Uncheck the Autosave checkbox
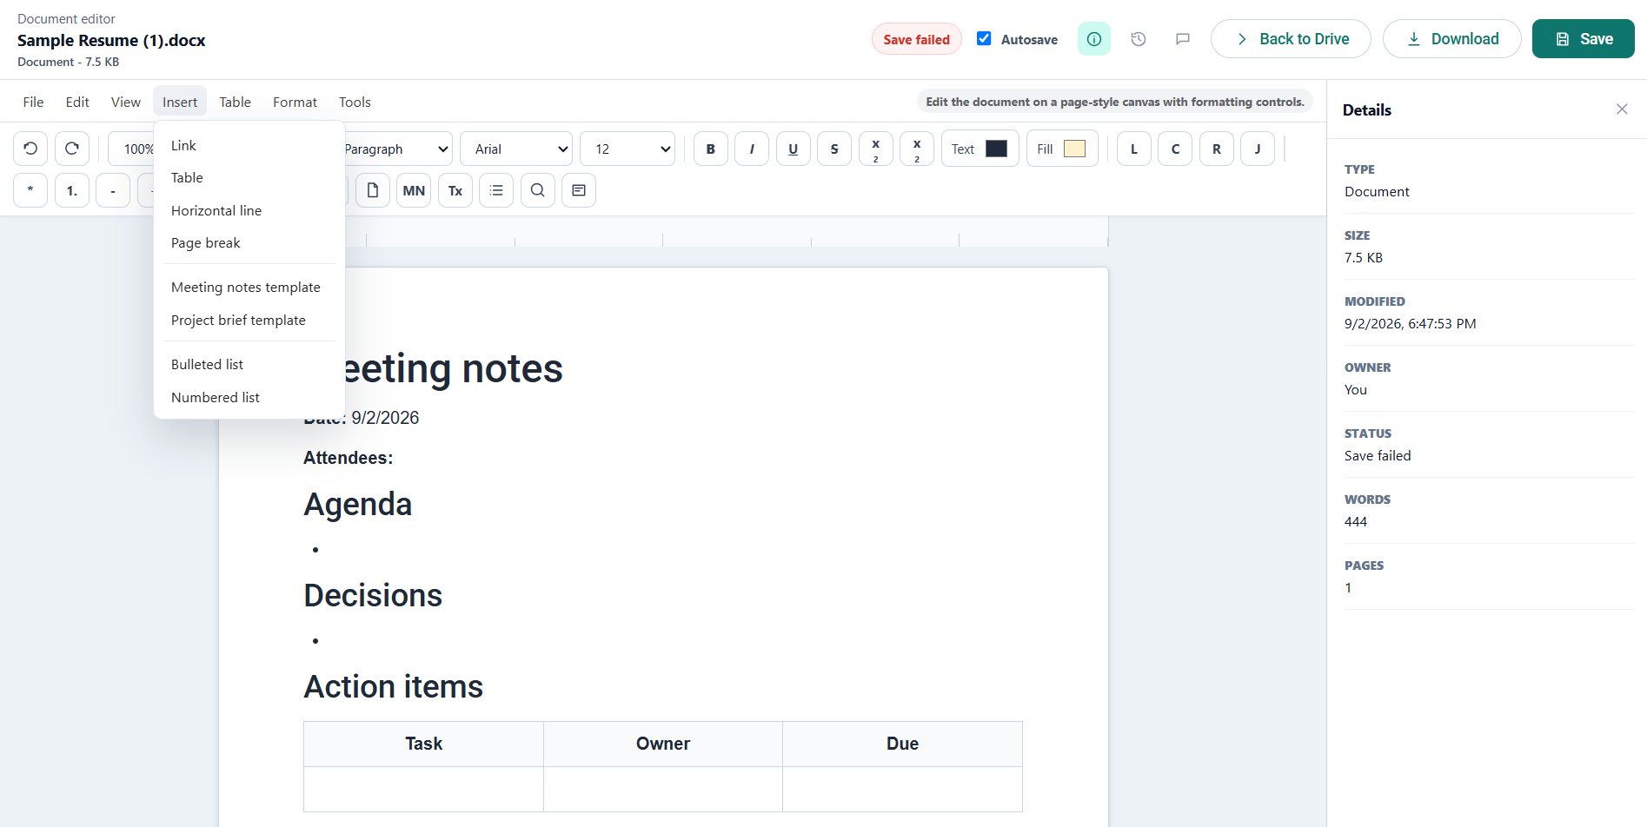The height and width of the screenshot is (827, 1647). click(984, 38)
